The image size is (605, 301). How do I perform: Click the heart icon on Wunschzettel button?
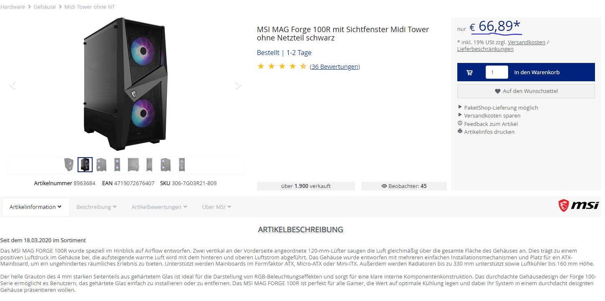[x=497, y=91]
